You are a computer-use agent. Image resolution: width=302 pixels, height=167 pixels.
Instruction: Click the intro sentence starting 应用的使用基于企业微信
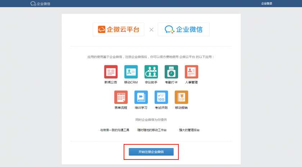151,57
